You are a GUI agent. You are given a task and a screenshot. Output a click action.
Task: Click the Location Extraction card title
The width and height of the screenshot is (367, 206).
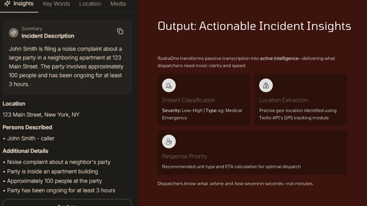pos(283,100)
